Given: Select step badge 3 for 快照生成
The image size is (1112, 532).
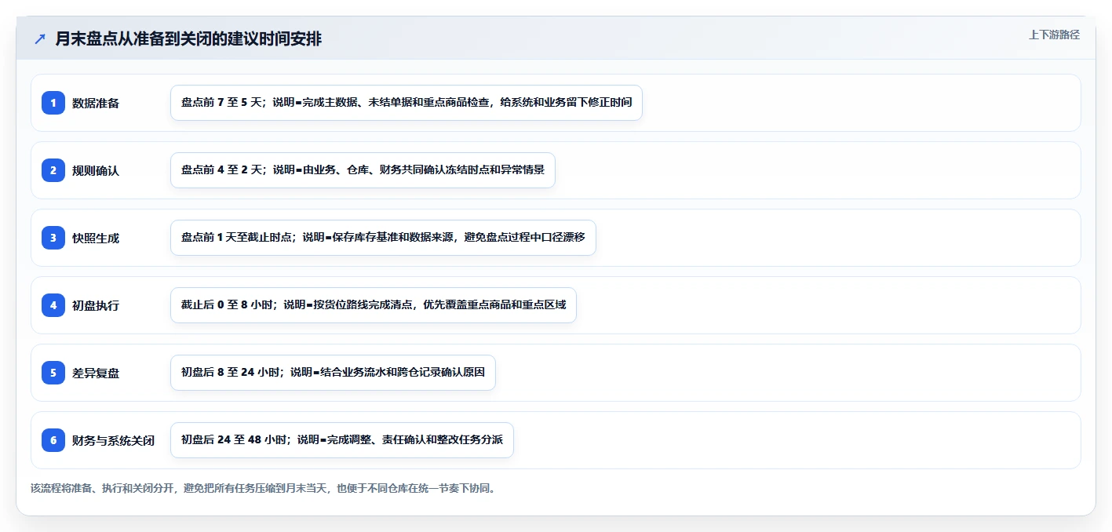Looking at the screenshot, I should click(53, 238).
